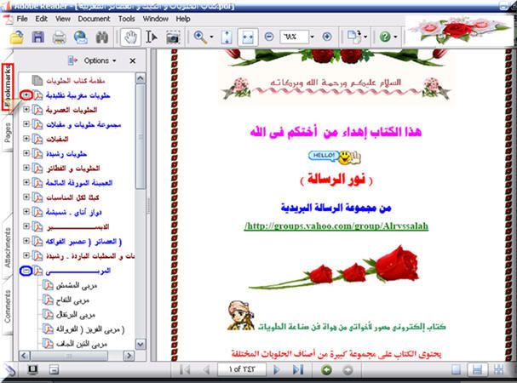The width and height of the screenshot is (517, 383).
Task: Click the page number field 1 of 243
Action: tap(242, 369)
